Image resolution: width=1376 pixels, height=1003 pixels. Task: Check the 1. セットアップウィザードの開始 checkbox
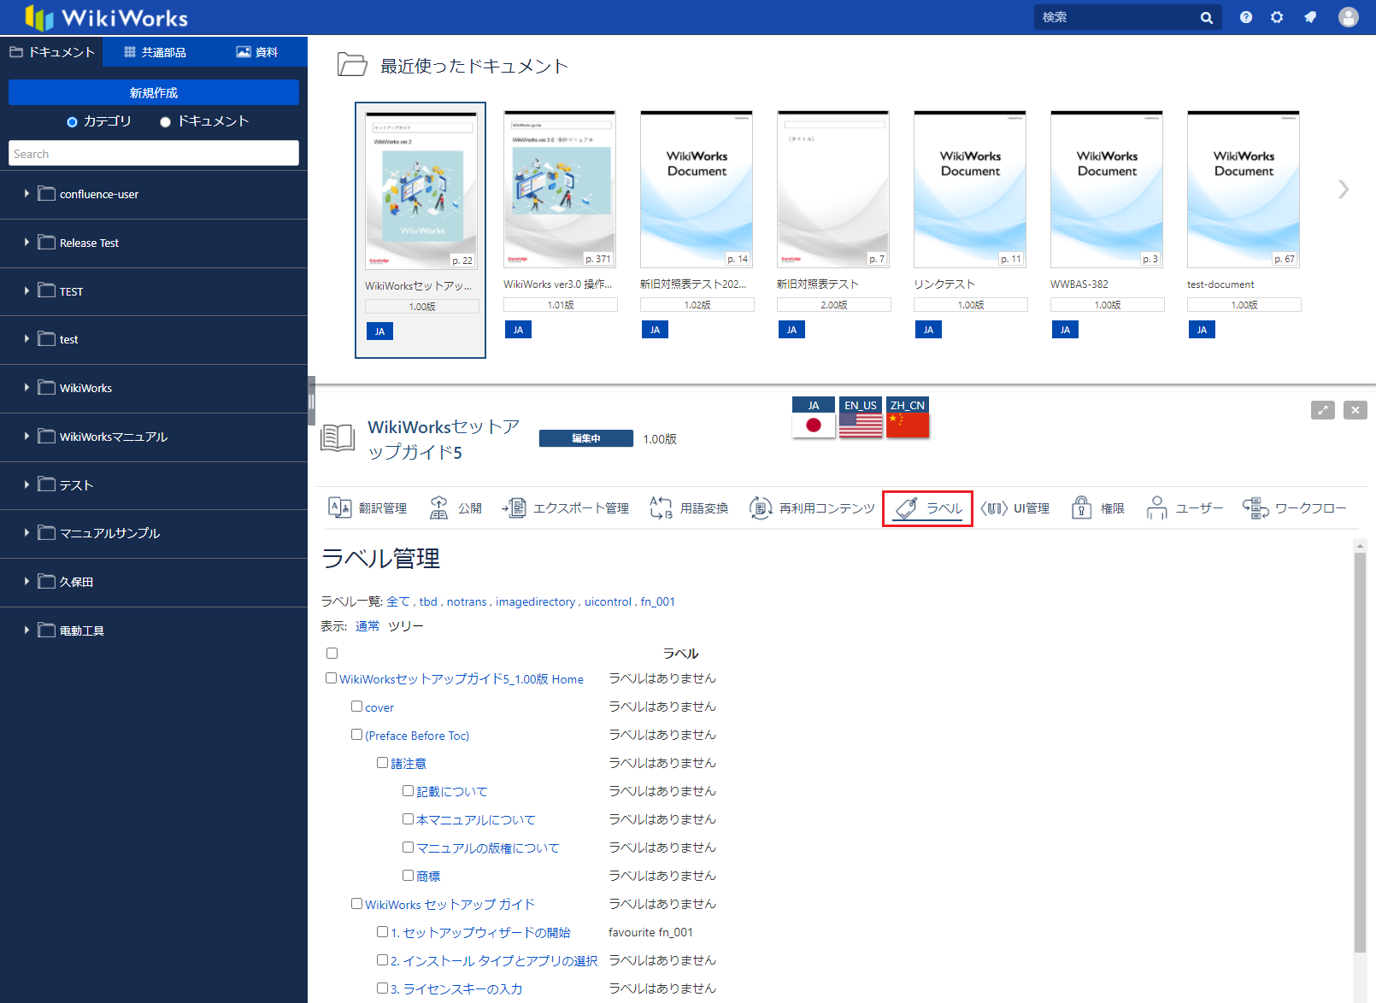[x=383, y=932]
